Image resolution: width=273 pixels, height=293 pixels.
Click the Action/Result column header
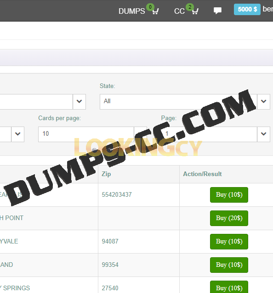click(202, 174)
